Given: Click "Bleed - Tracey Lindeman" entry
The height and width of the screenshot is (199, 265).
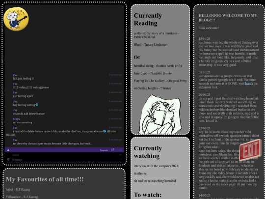Looking at the screenshot, I should coord(151,45).
